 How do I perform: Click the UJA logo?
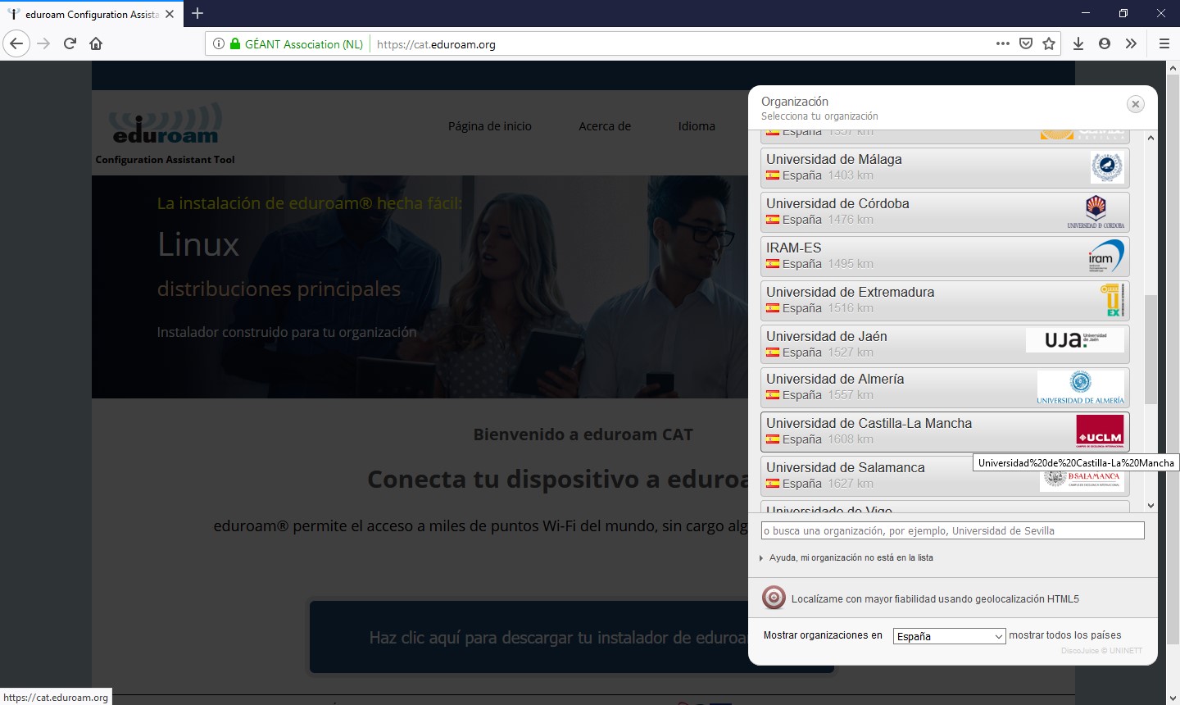click(1075, 339)
